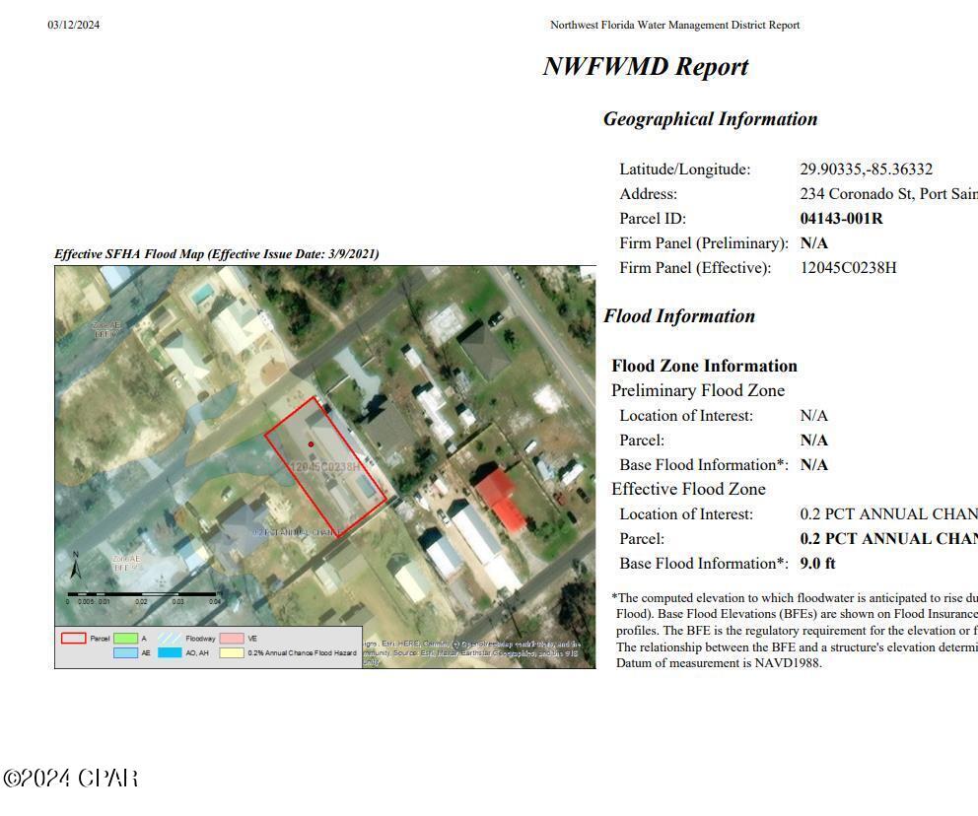This screenshot has width=978, height=816.
Task: Click the pink VE legend swatch
Action: coord(232,639)
